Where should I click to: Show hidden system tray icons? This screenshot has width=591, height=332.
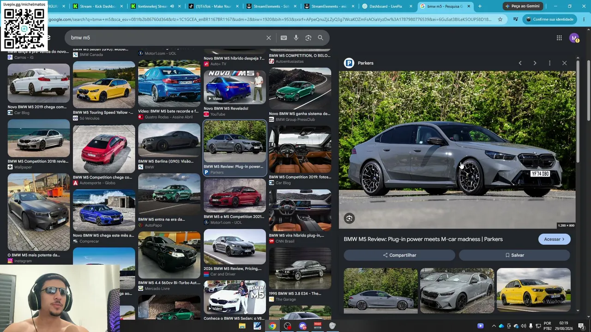[494, 326]
